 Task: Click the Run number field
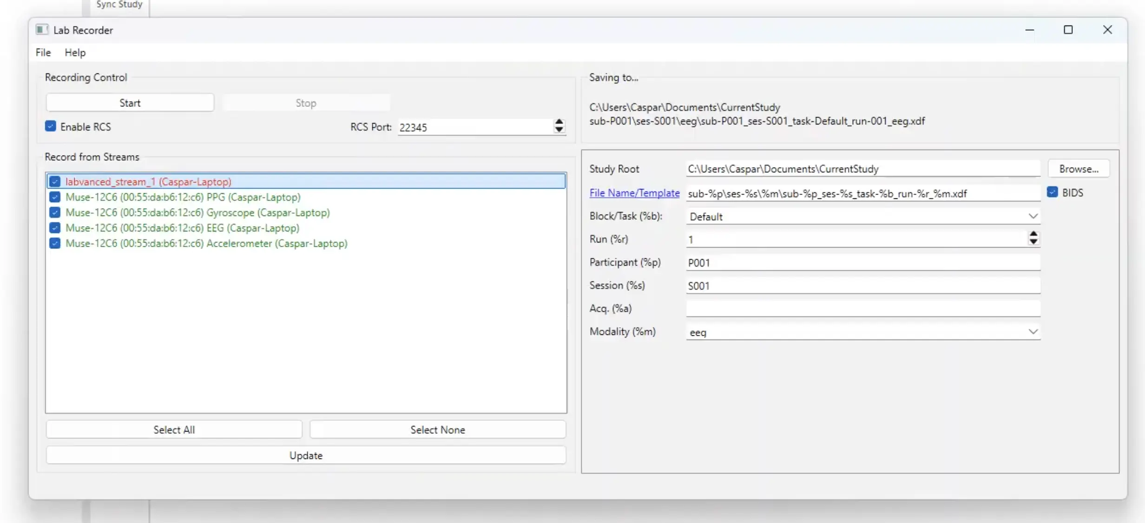click(856, 239)
